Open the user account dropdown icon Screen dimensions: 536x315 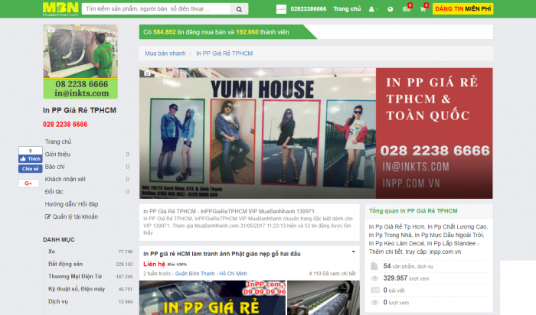[x=374, y=9]
